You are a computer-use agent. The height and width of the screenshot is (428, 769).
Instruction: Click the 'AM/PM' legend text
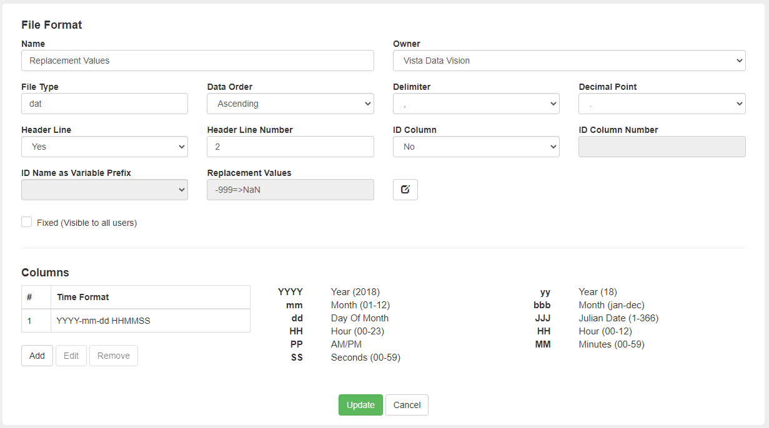pos(346,344)
